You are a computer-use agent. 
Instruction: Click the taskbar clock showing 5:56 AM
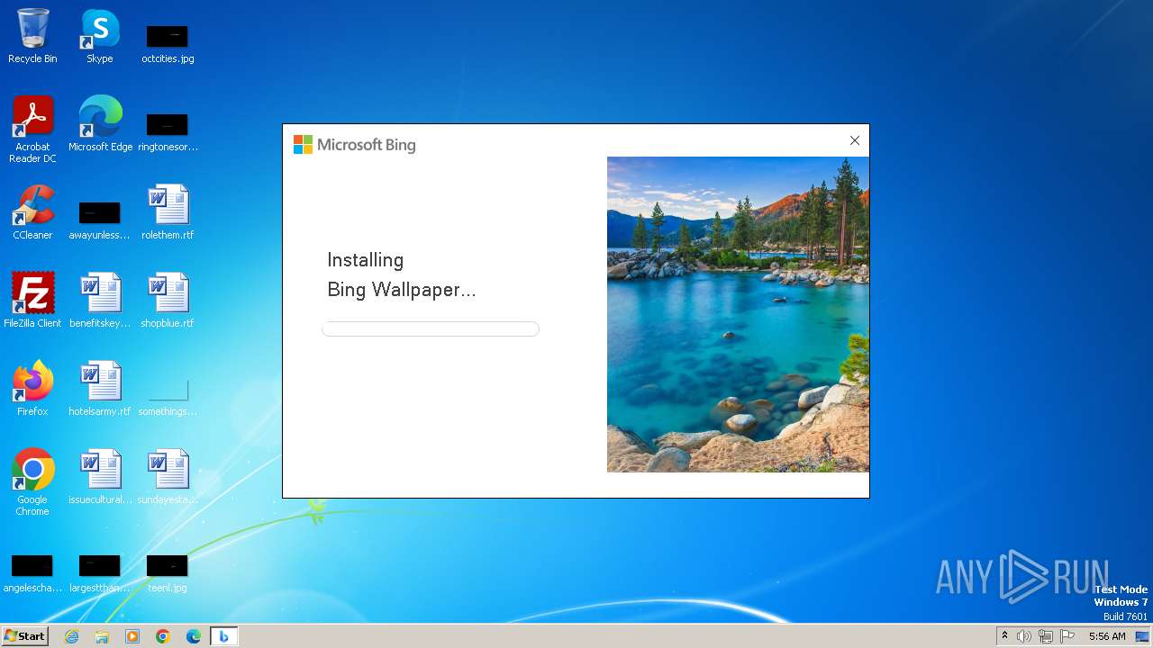tap(1107, 636)
